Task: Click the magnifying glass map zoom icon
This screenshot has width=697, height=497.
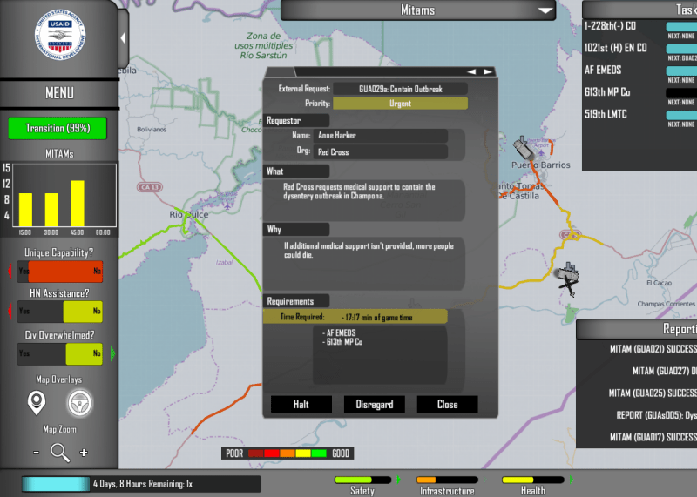Action: (59, 452)
